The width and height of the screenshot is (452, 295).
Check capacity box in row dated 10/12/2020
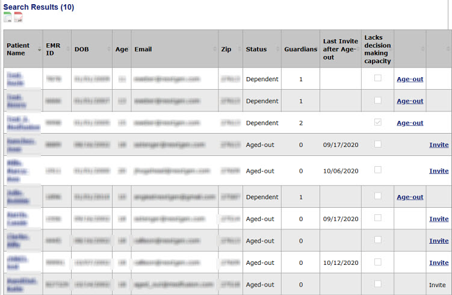[377, 262]
